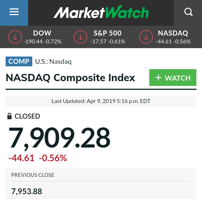
Task: Click the search magnifier icon
Action: click(188, 12)
